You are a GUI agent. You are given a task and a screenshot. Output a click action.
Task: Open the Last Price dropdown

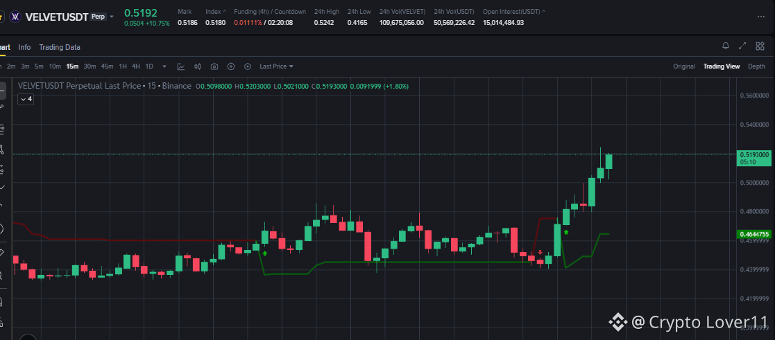coord(276,66)
